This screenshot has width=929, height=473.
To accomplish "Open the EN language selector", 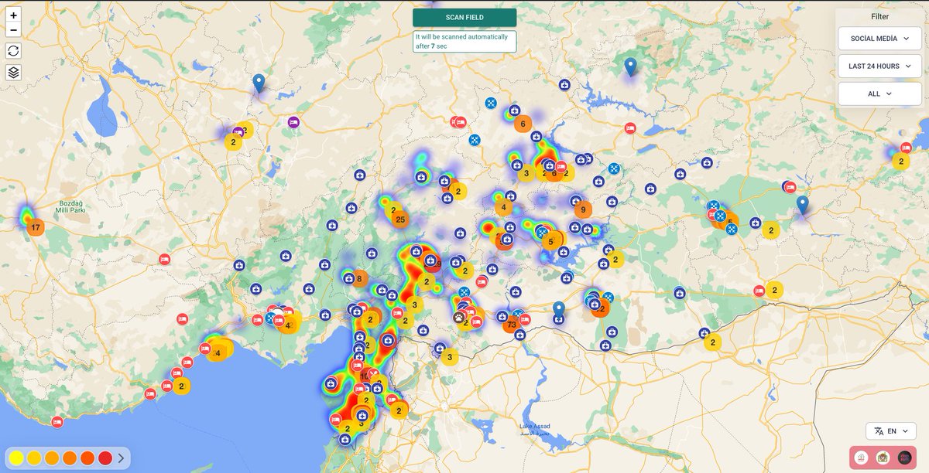I will tap(891, 431).
